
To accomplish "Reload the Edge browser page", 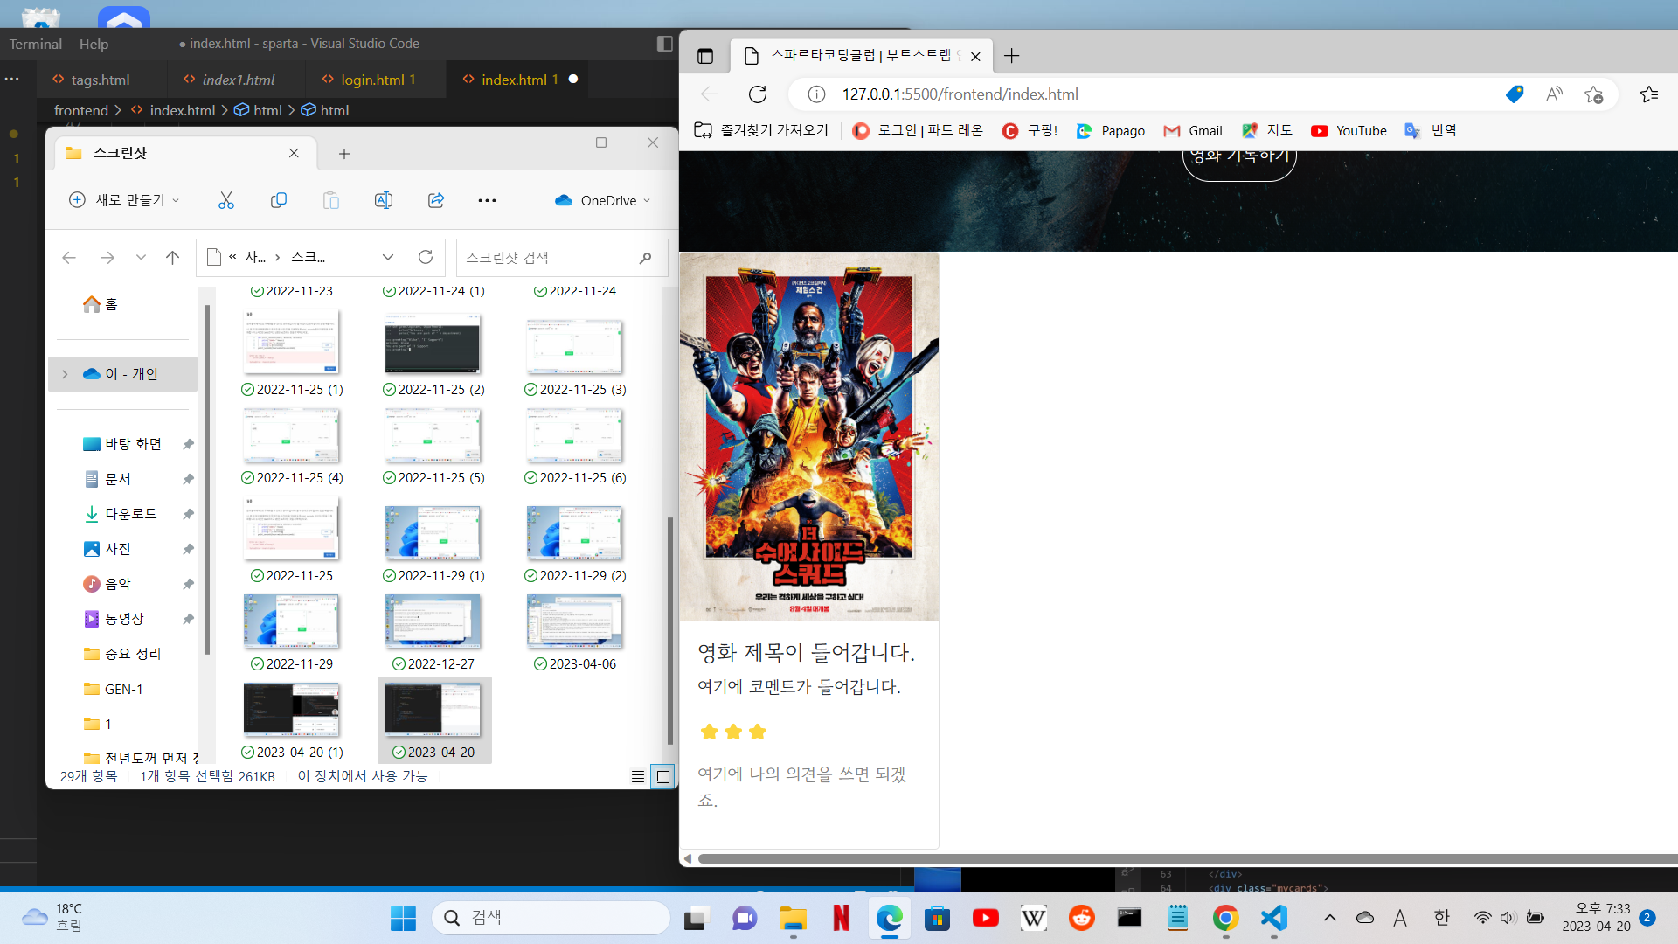I will [758, 94].
